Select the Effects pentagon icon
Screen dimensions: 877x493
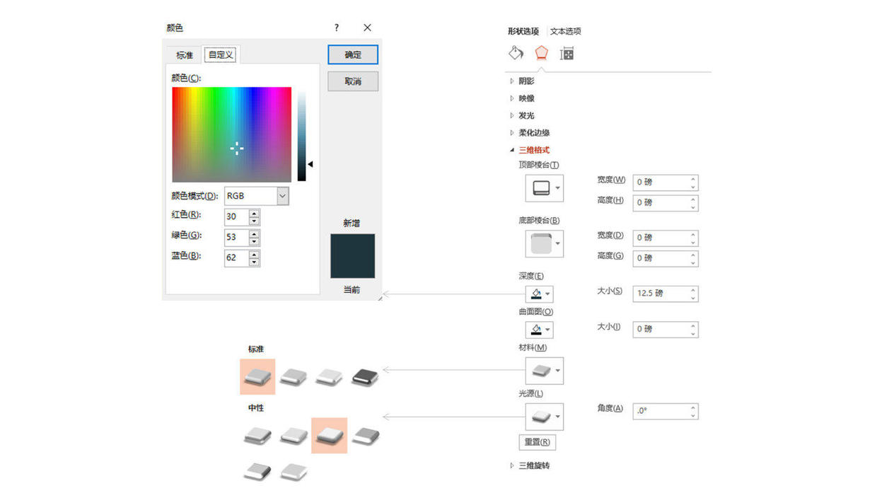click(541, 53)
